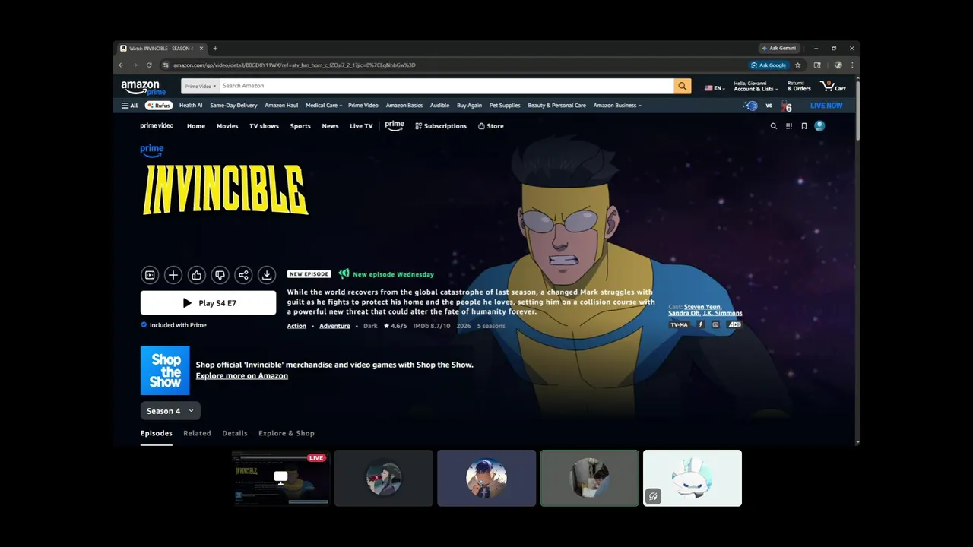Open the Prime Video profile avatar
This screenshot has height=547, width=973.
[x=819, y=126]
